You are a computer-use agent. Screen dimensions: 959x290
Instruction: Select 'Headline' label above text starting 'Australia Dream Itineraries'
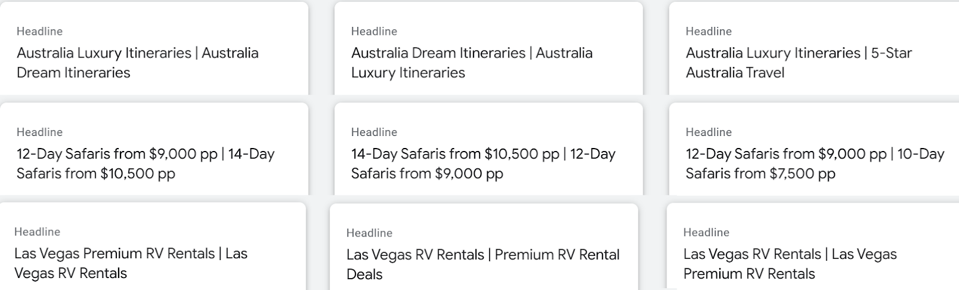click(x=374, y=31)
